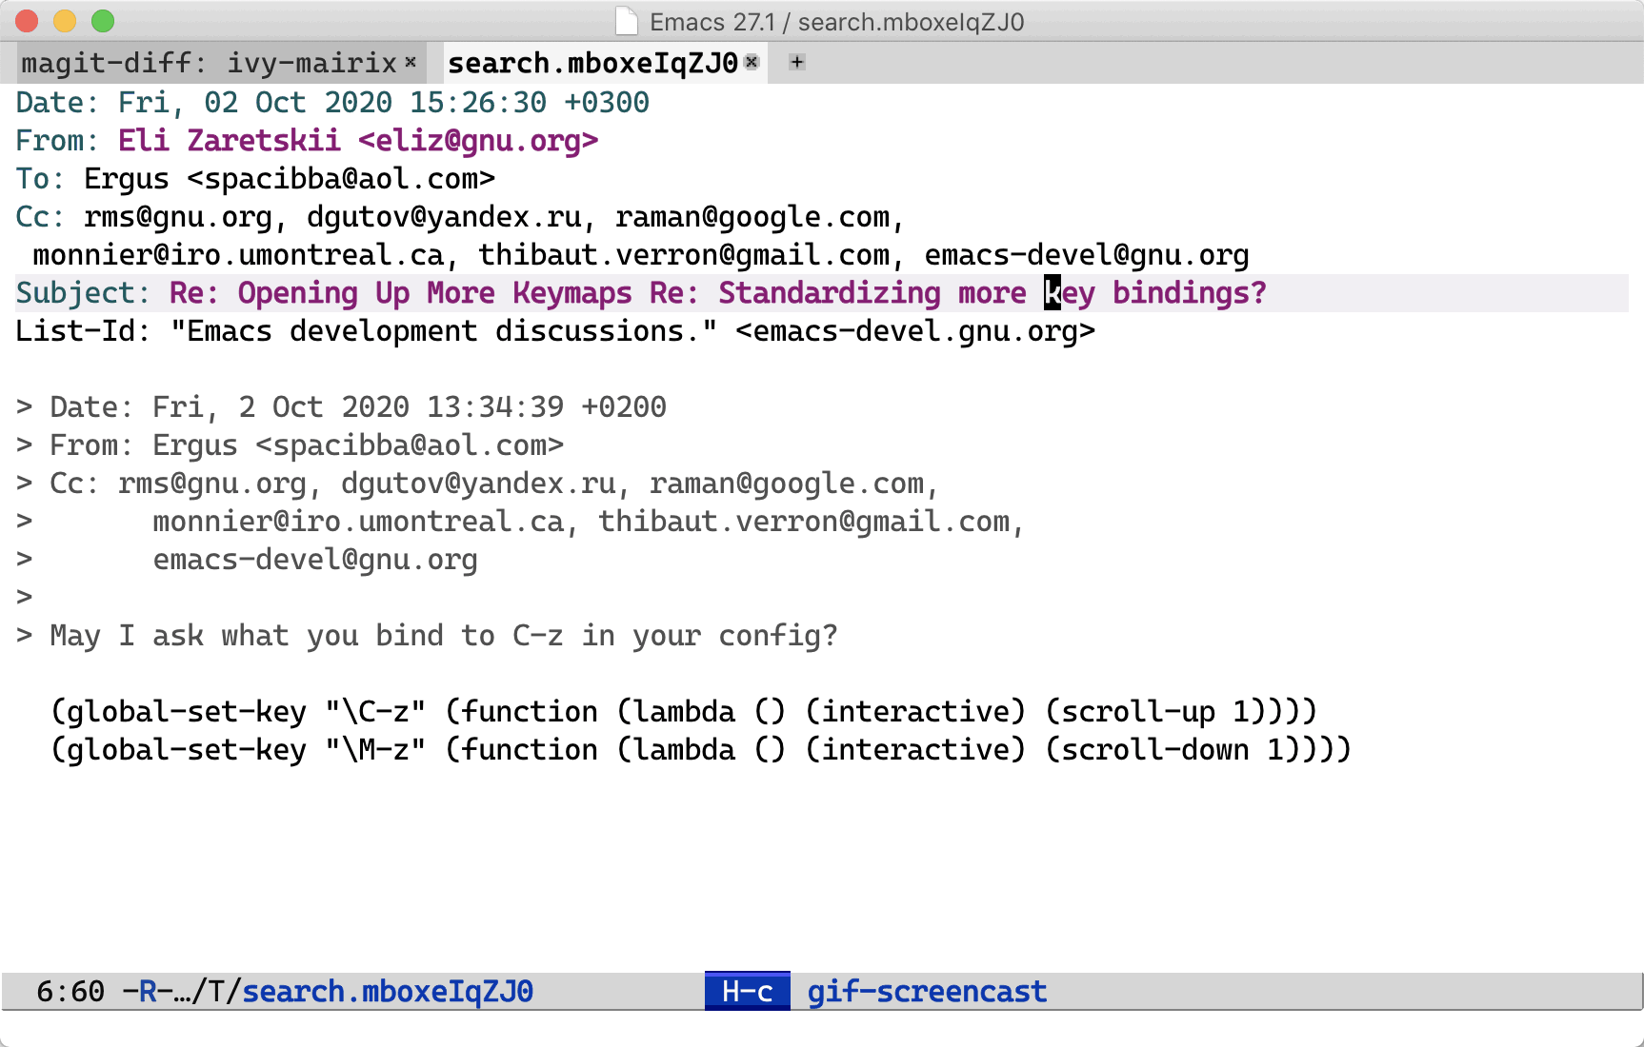This screenshot has width=1644, height=1047.
Task: Switch to the magit-diff: ivy-mairix tab
Action: [209, 63]
